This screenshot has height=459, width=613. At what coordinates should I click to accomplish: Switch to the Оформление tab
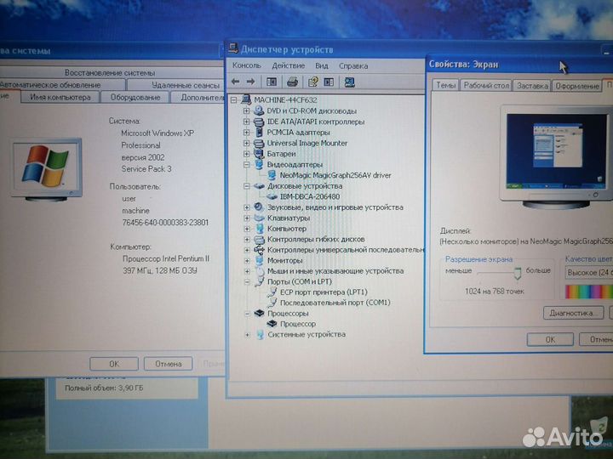pos(576,86)
